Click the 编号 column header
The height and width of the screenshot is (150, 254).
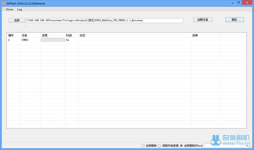point(11,35)
